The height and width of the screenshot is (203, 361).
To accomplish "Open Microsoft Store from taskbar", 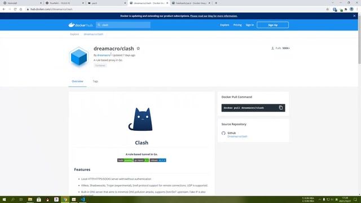I will click(39, 200).
